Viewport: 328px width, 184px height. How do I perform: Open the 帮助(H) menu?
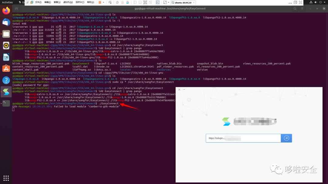(91, 2)
